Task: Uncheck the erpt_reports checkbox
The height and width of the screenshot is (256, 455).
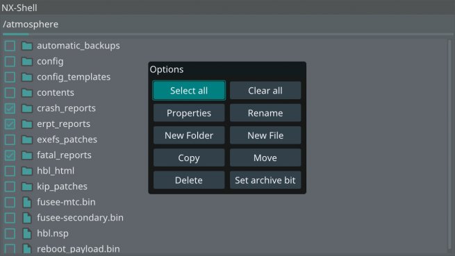Action: pyautogui.click(x=10, y=124)
